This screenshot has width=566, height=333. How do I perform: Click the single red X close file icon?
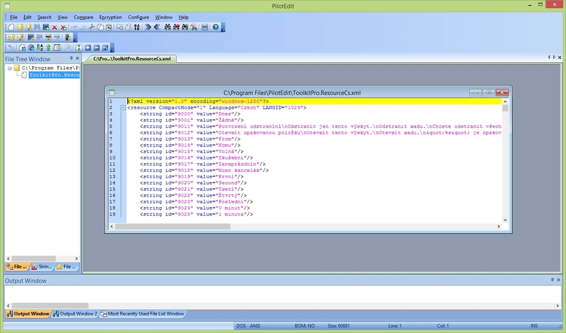pos(54,27)
